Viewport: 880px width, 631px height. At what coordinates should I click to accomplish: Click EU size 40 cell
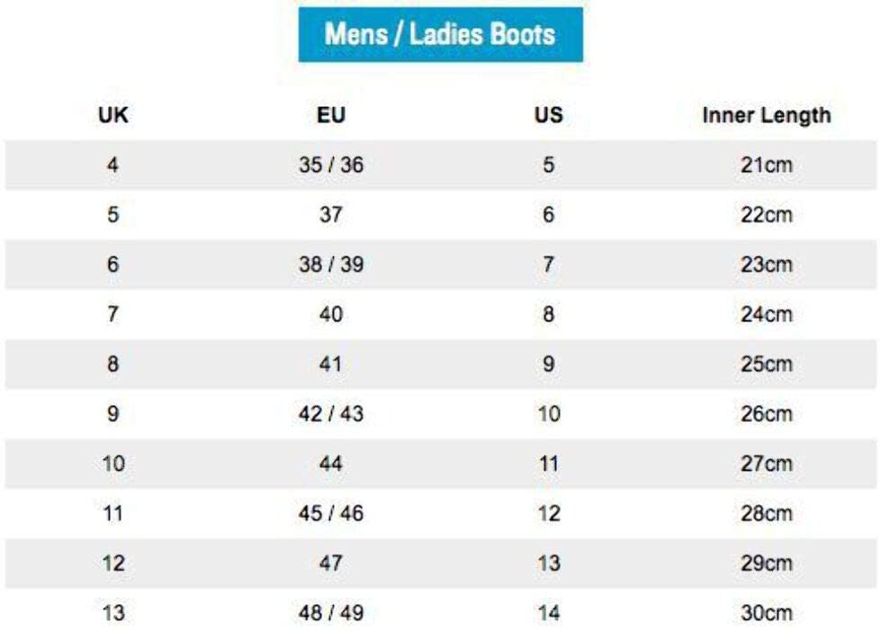point(331,315)
